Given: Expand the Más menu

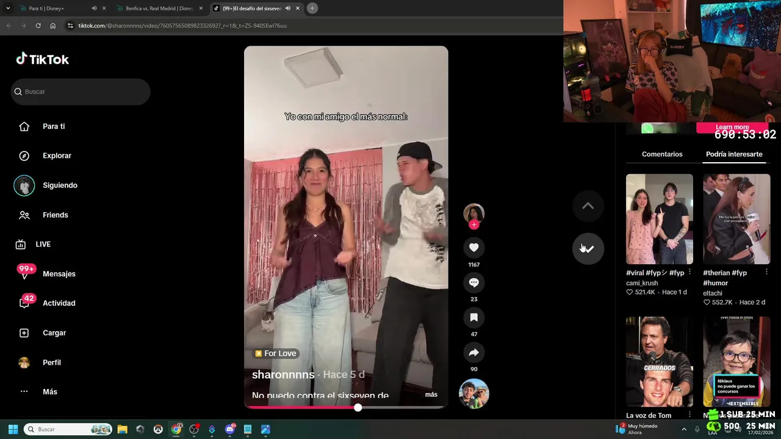Looking at the screenshot, I should point(49,391).
